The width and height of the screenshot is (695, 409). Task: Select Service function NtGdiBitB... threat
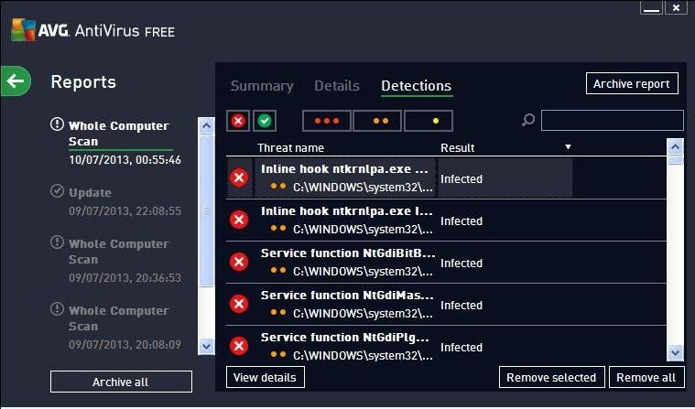(x=446, y=262)
